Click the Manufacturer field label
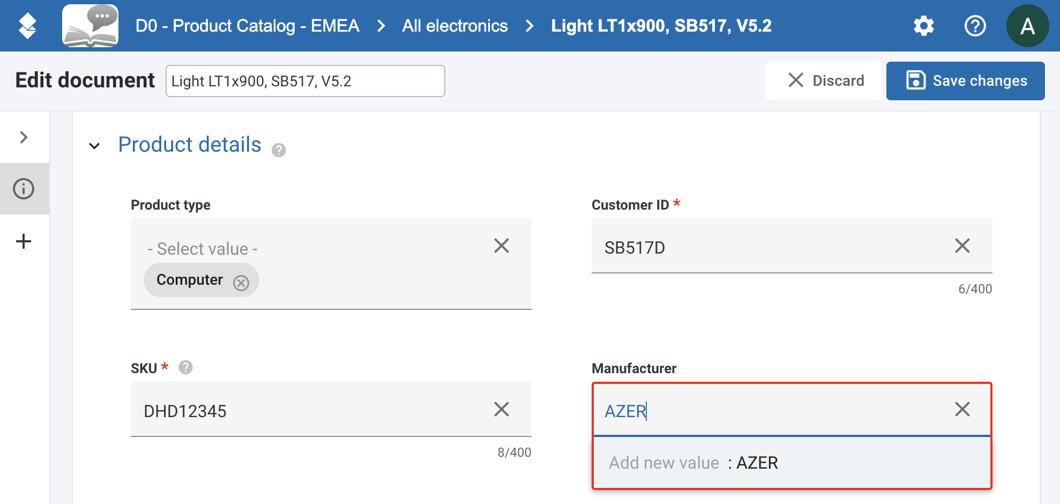 pyautogui.click(x=634, y=368)
